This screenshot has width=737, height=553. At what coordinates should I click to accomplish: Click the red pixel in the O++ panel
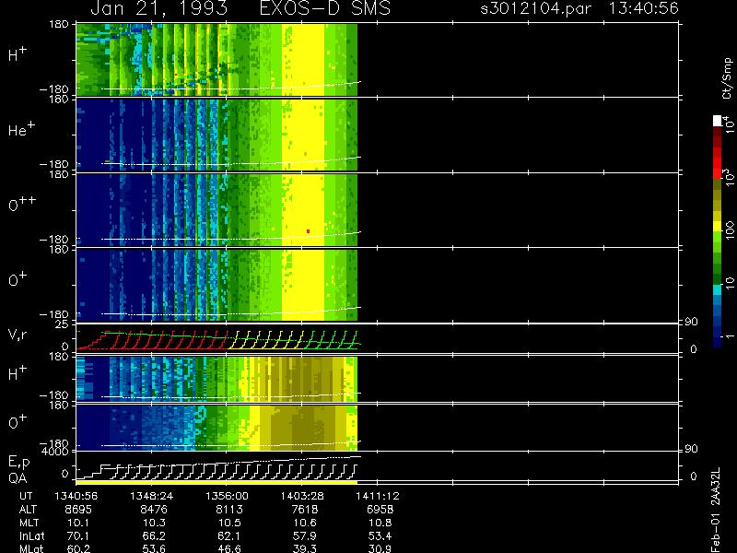(308, 231)
